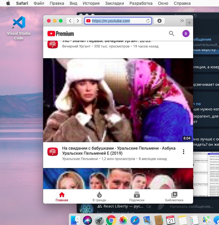This screenshot has height=225, width=219.
Task: Click Вечерний Ургант channel name text
Action: [x=76, y=46]
